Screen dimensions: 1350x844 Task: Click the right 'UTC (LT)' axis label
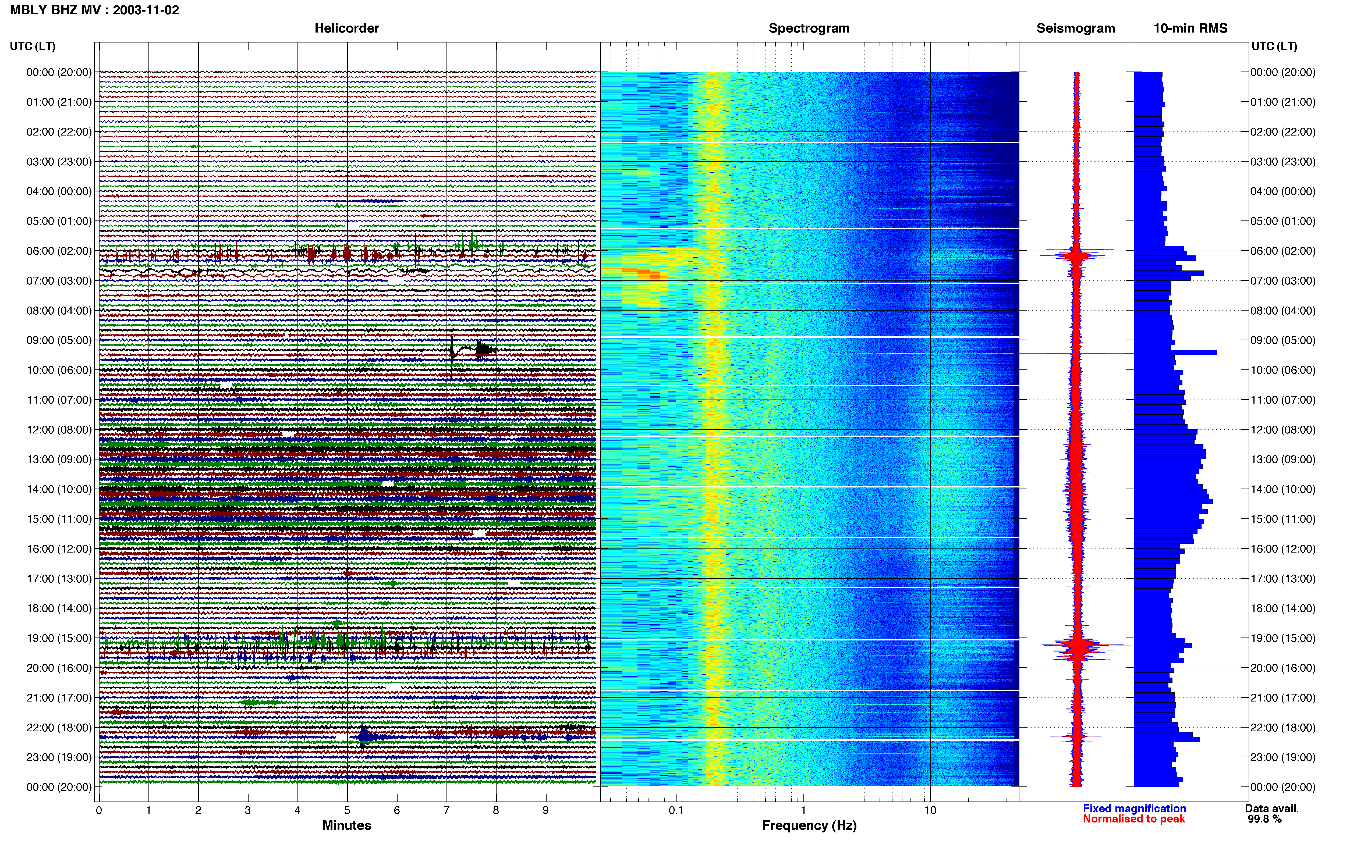1274,46
